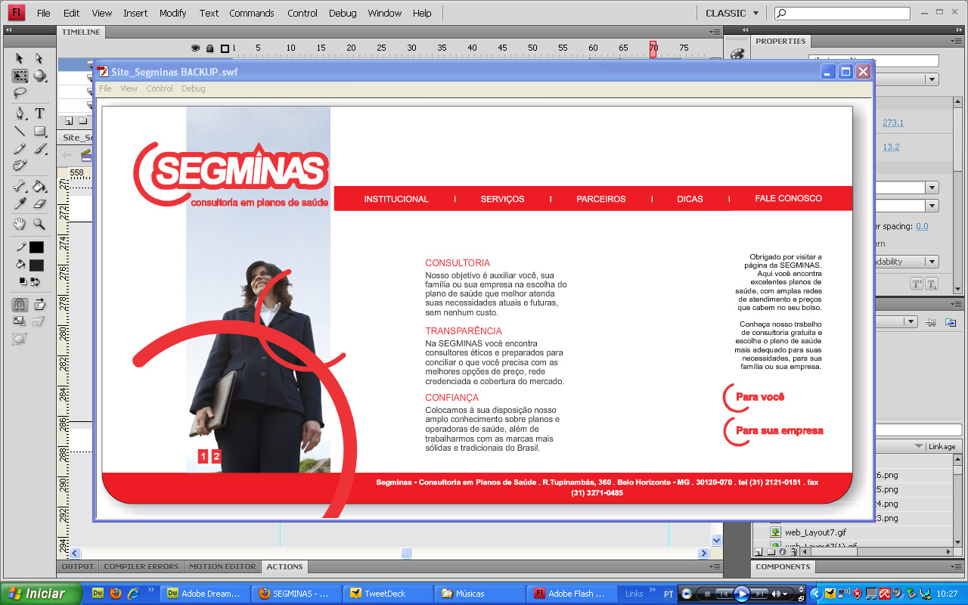The image size is (968, 605).
Task: Open the Commands menu
Action: (252, 13)
